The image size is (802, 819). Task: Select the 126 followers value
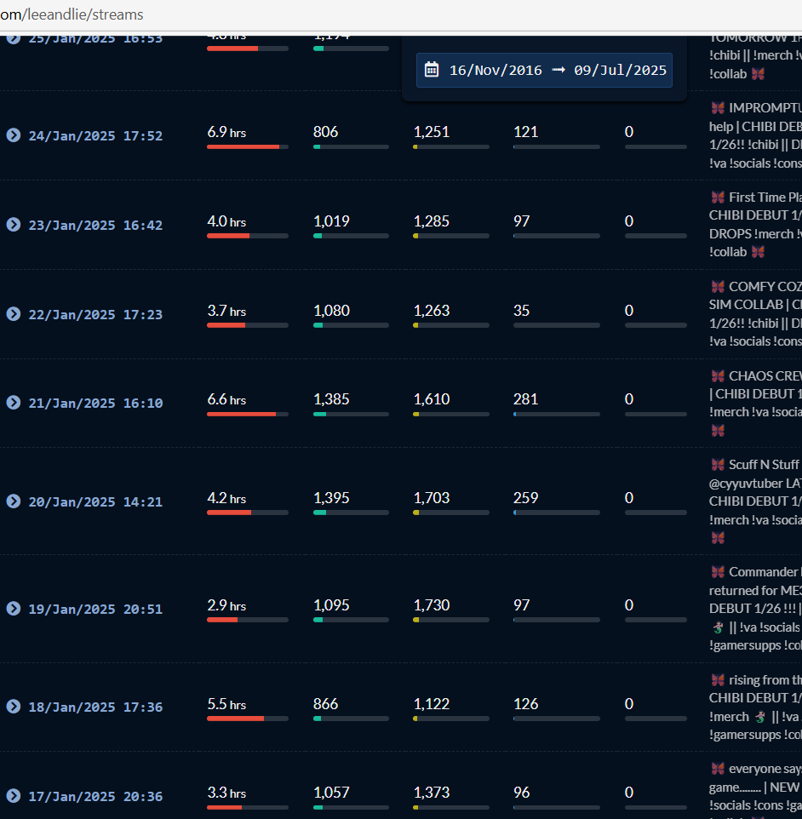click(525, 703)
